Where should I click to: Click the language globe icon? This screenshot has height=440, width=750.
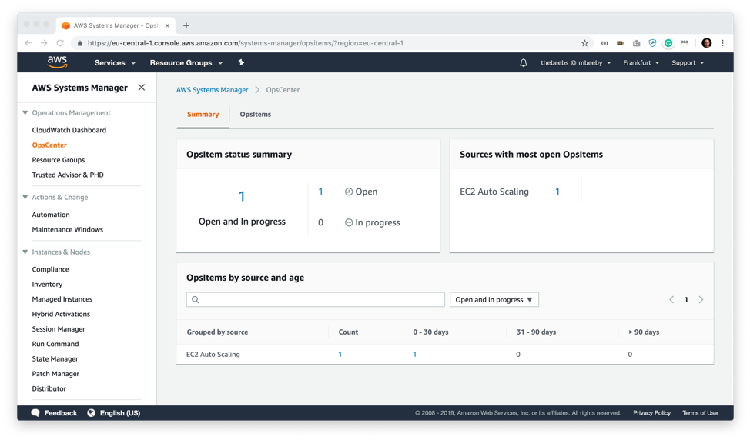[92, 413]
